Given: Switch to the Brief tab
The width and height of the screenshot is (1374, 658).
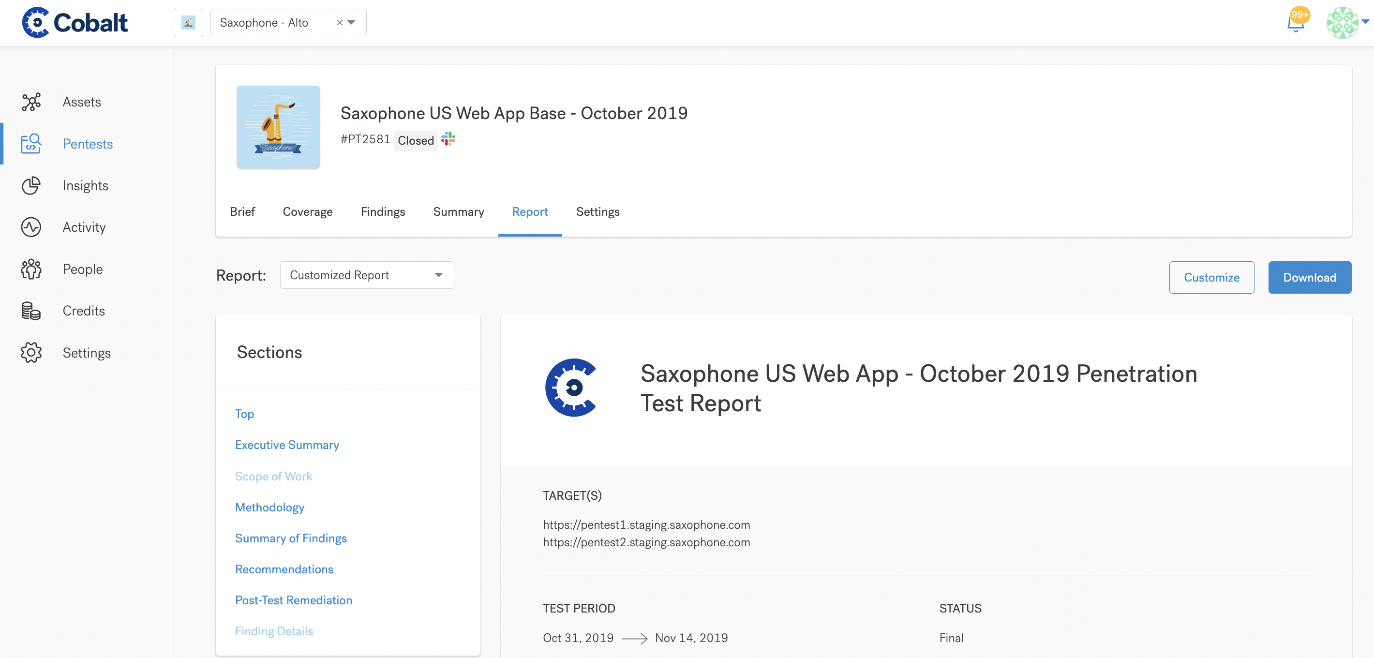Looking at the screenshot, I should click(x=242, y=212).
